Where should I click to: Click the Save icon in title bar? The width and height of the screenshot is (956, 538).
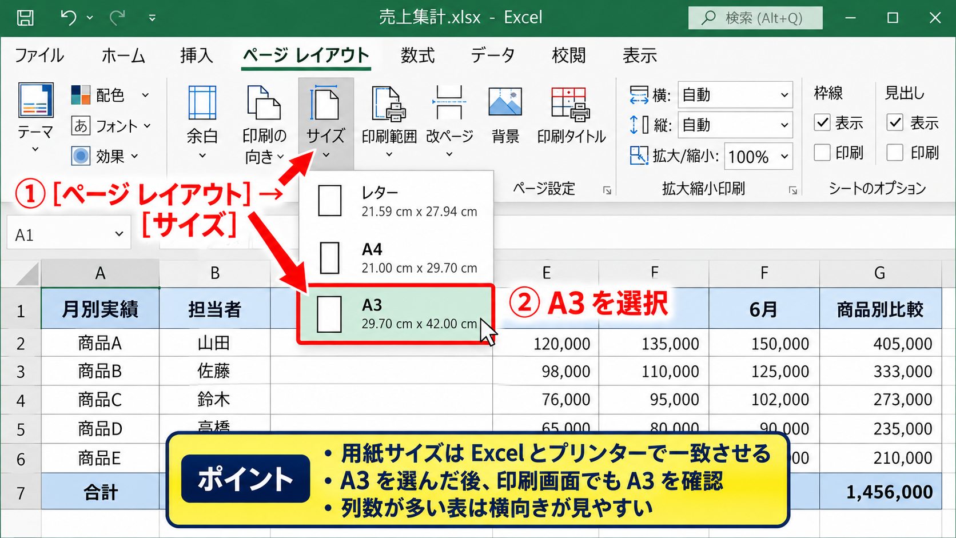click(25, 18)
